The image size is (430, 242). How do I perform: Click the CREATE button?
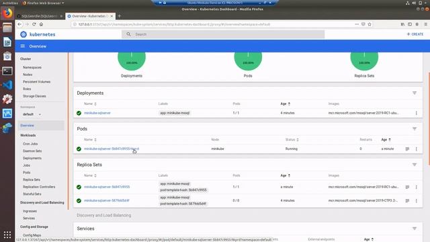point(415,34)
